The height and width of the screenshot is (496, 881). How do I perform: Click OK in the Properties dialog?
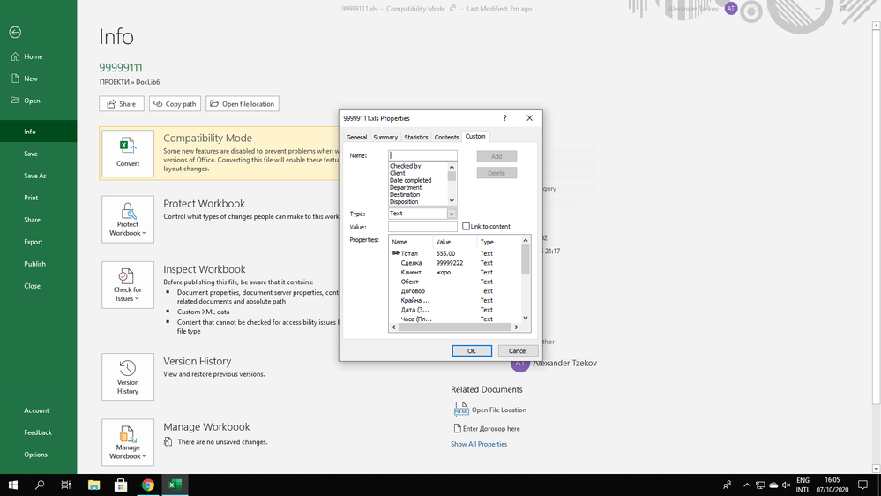click(x=472, y=351)
